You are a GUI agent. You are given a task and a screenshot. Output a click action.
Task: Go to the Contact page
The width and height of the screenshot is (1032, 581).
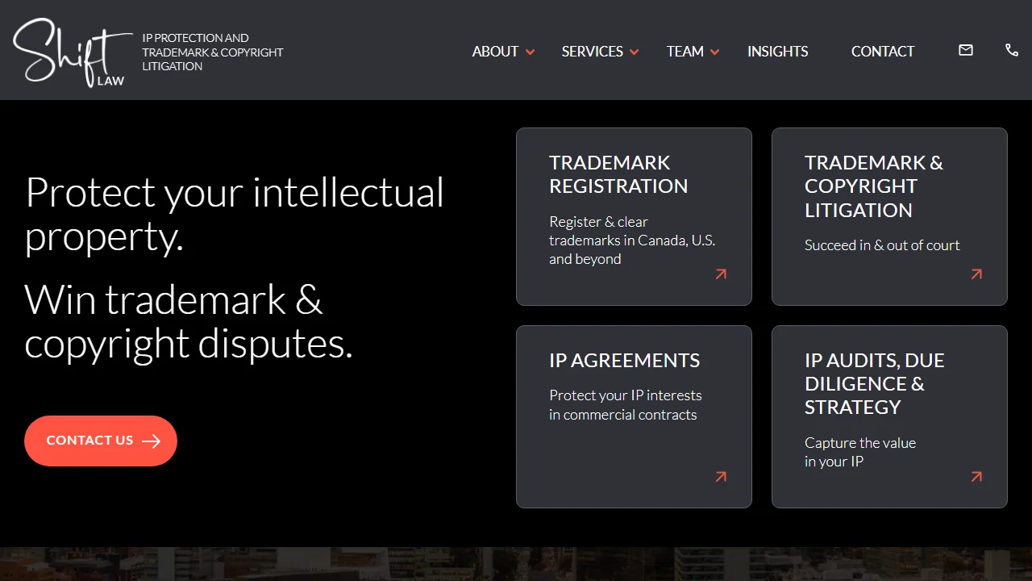[x=883, y=51]
